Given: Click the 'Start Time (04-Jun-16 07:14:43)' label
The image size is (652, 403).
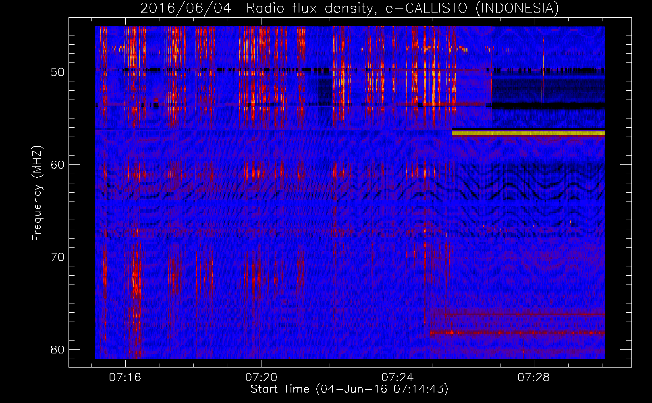Looking at the screenshot, I should 349,389.
